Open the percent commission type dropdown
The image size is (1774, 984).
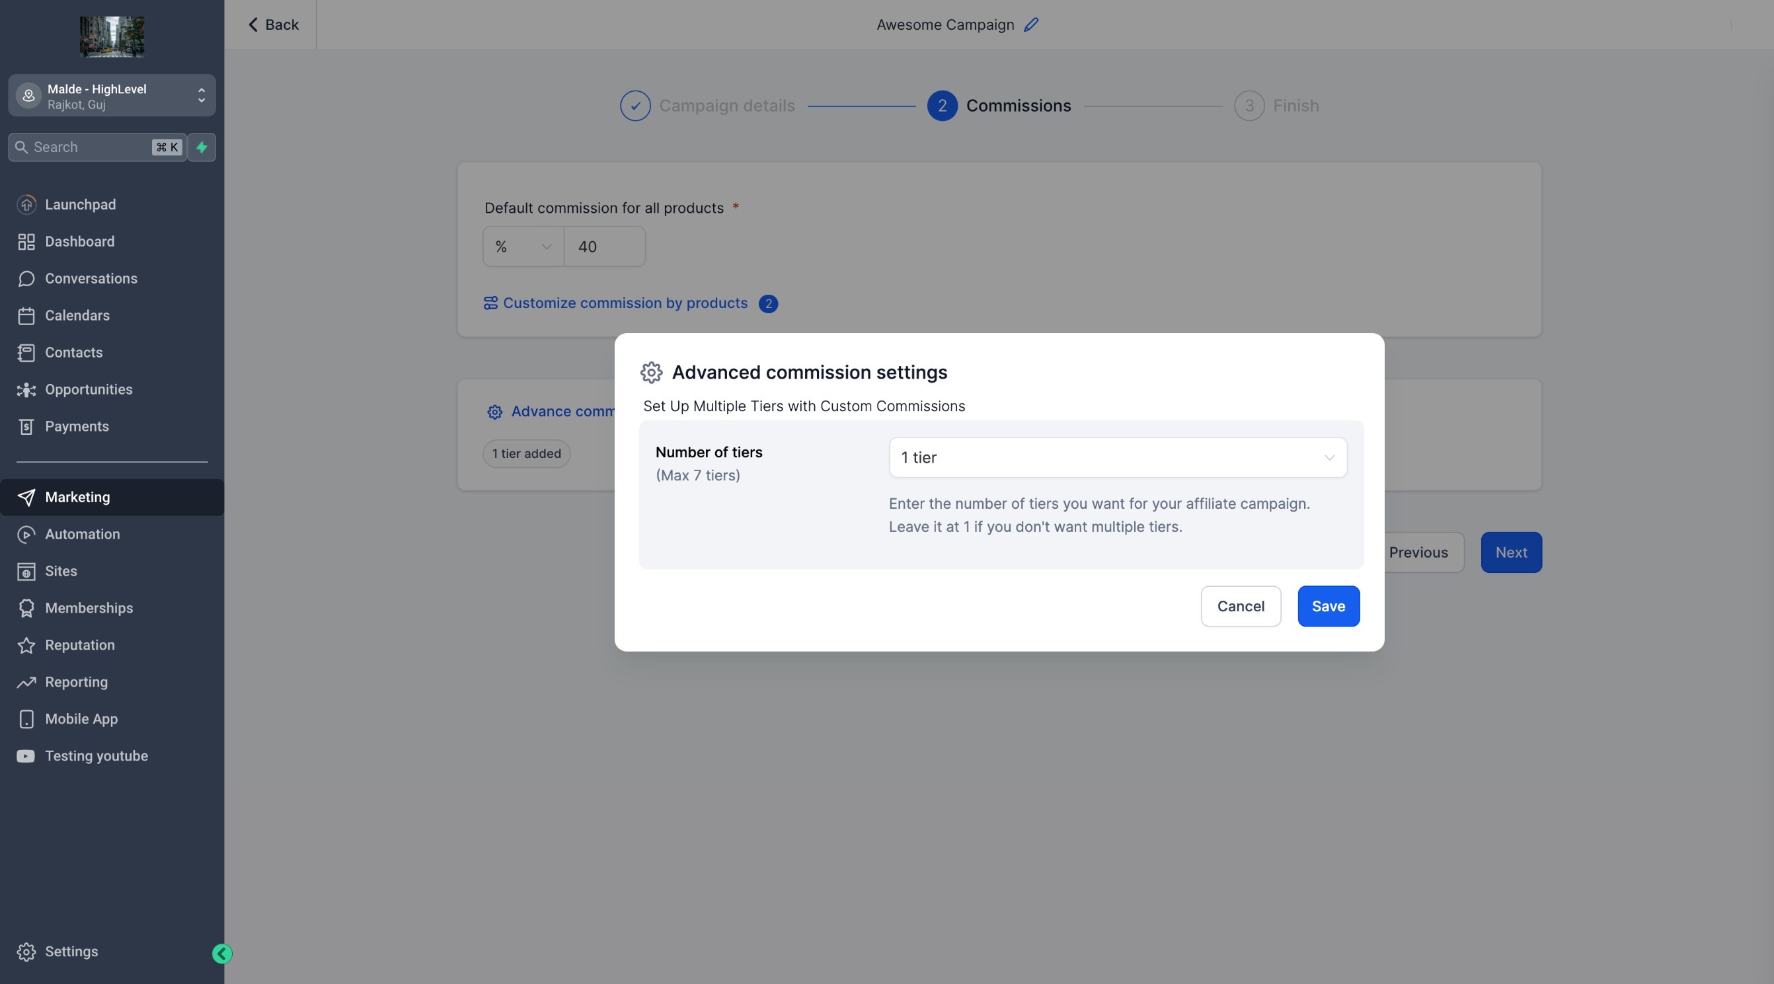coord(523,246)
